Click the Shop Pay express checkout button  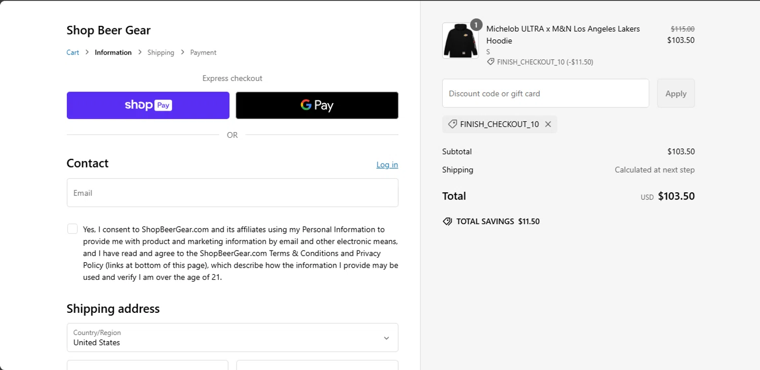click(148, 105)
